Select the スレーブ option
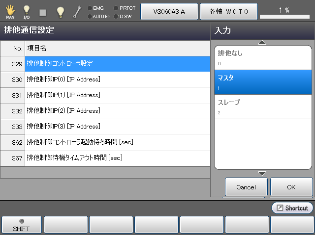Viewport: 315px width, 235px height. (263, 106)
